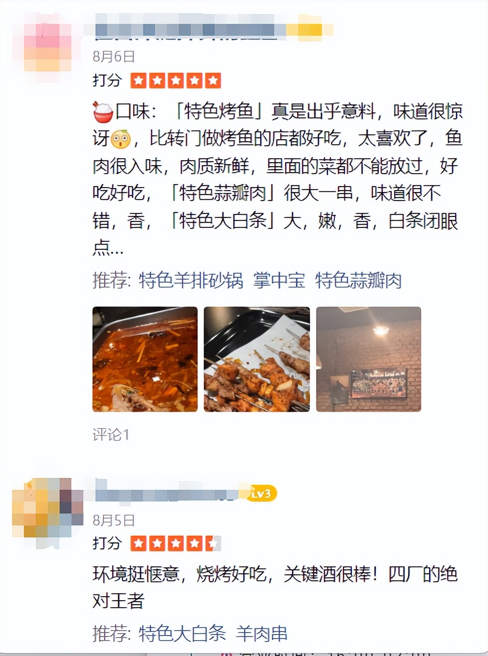Select recommended dish 特色大白条
Viewport: 488px width, 656px height.
click(x=182, y=634)
